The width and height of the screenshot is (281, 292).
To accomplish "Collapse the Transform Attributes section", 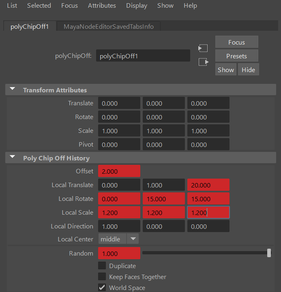I will point(13,89).
